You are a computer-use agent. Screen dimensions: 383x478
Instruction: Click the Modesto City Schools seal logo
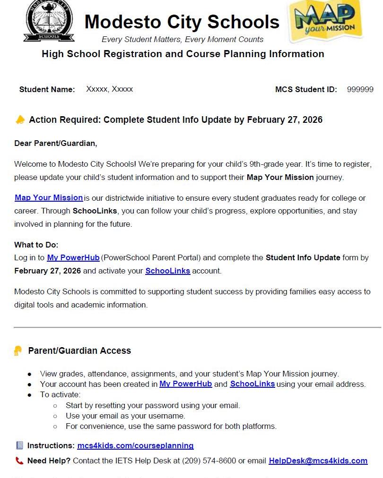pyautogui.click(x=49, y=21)
